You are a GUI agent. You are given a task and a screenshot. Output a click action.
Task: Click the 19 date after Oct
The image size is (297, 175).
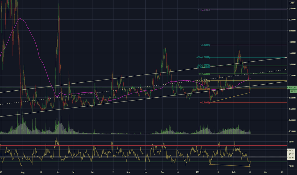pos(113,172)
